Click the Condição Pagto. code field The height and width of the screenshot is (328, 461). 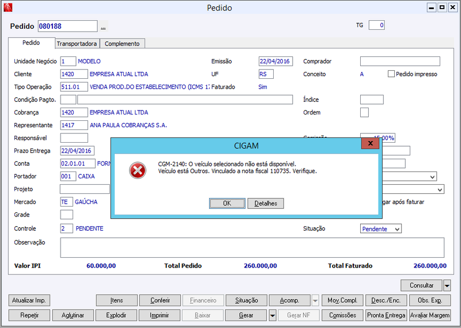(x=68, y=100)
